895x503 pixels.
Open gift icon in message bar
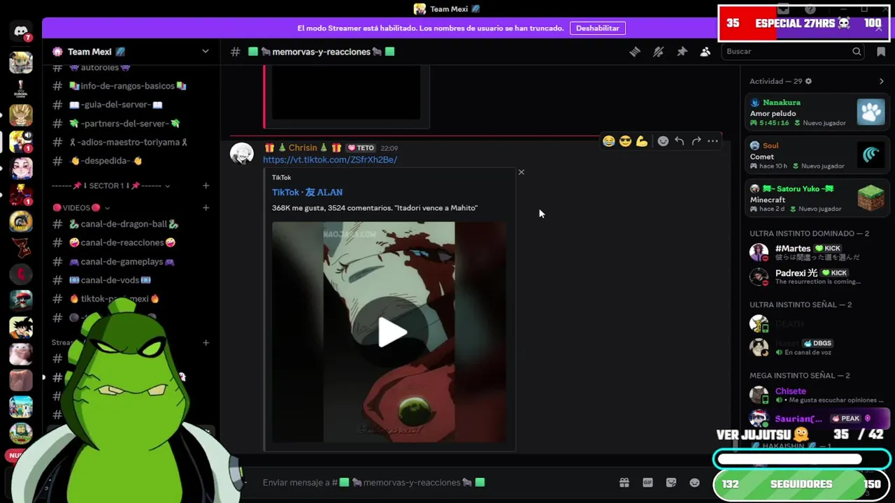coord(624,483)
